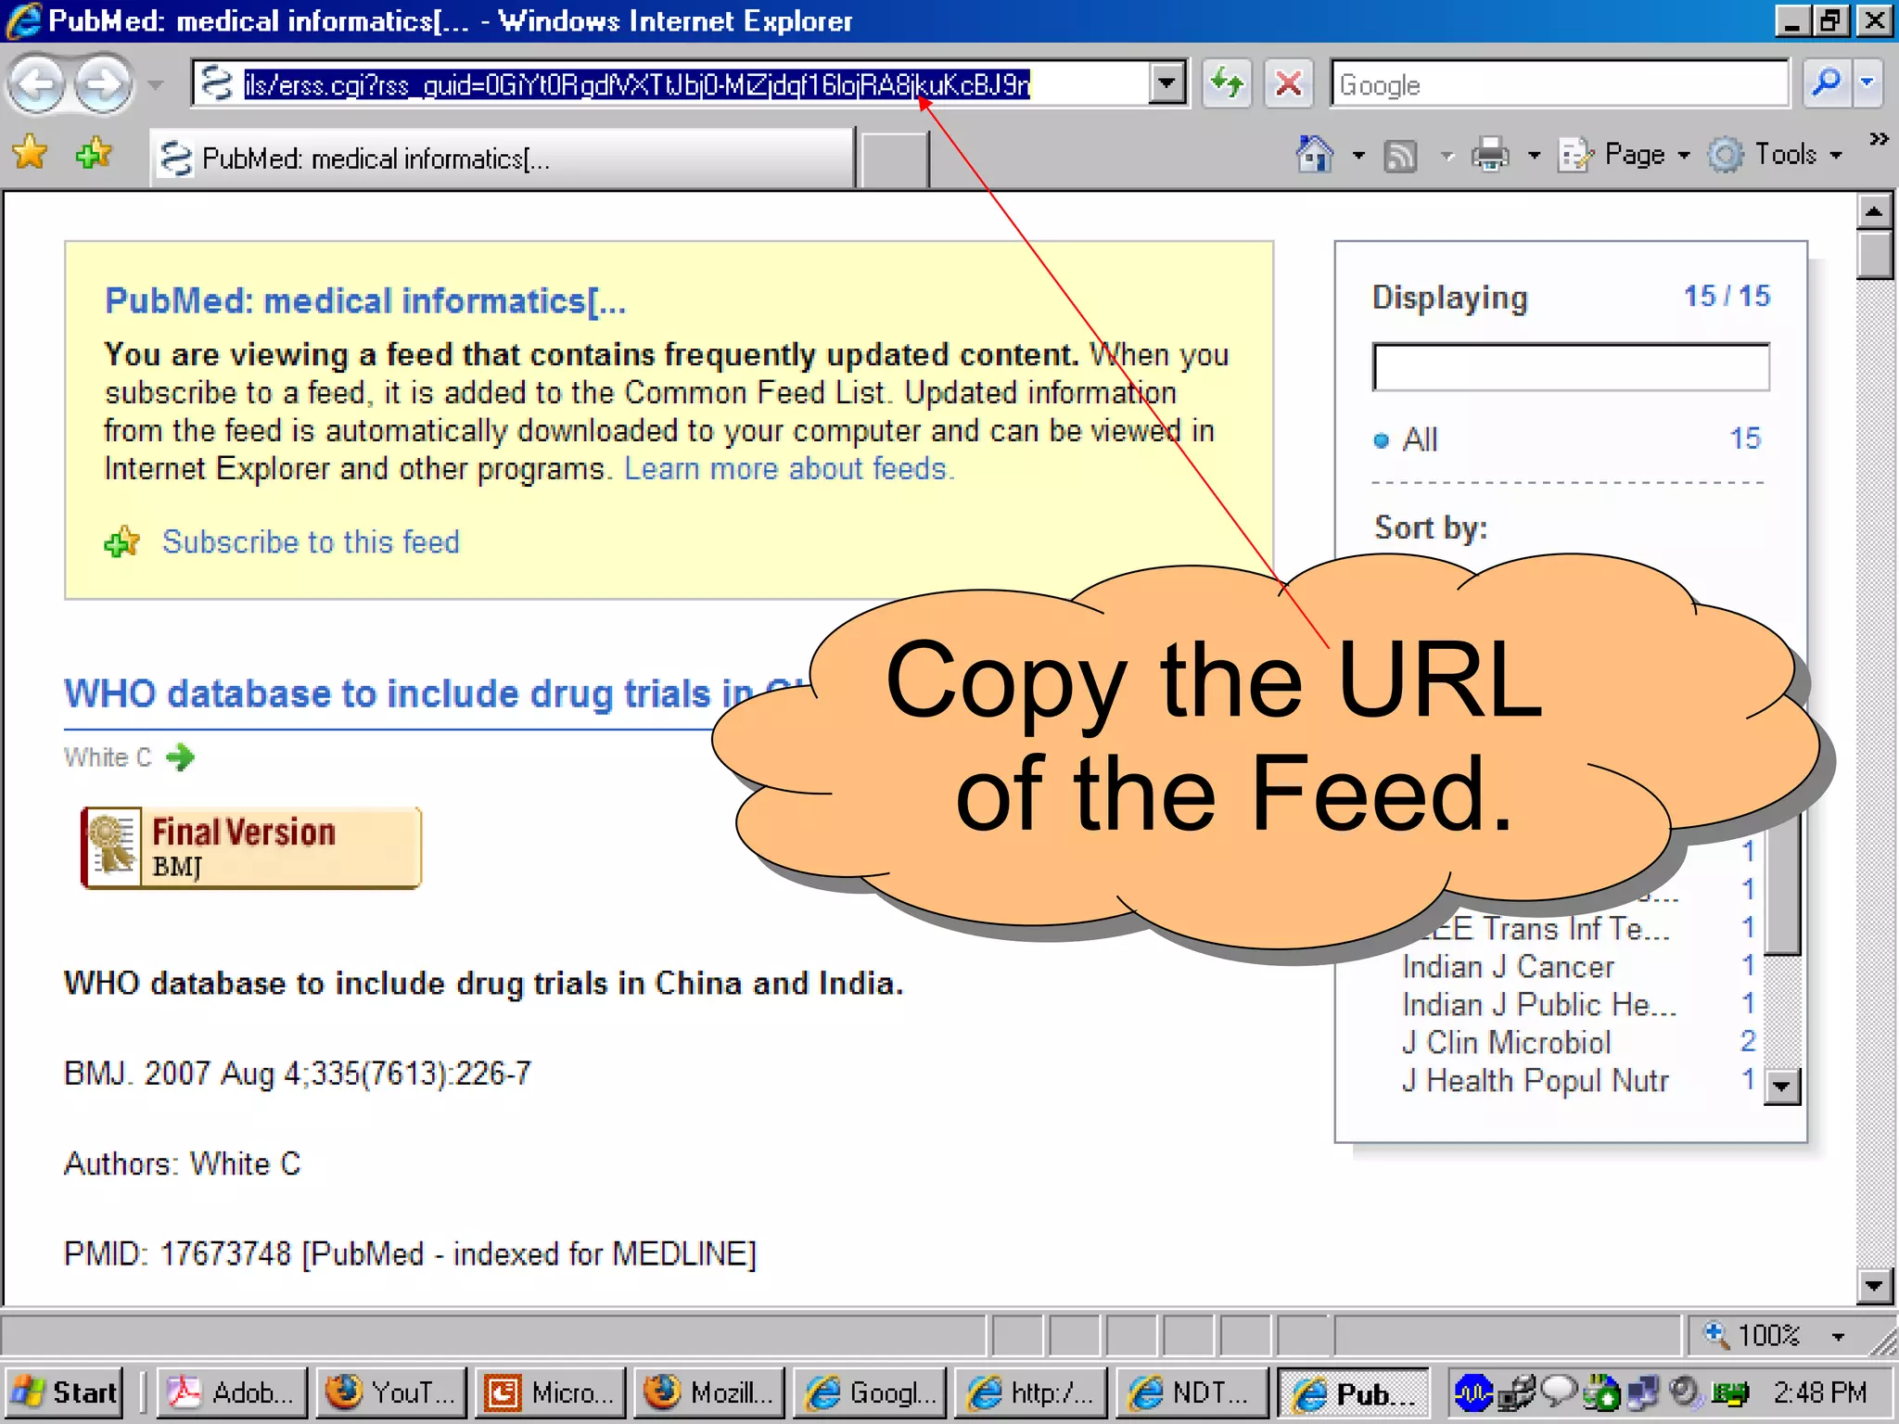
Task: Click the browser Forward arrow button
Action: tap(102, 85)
